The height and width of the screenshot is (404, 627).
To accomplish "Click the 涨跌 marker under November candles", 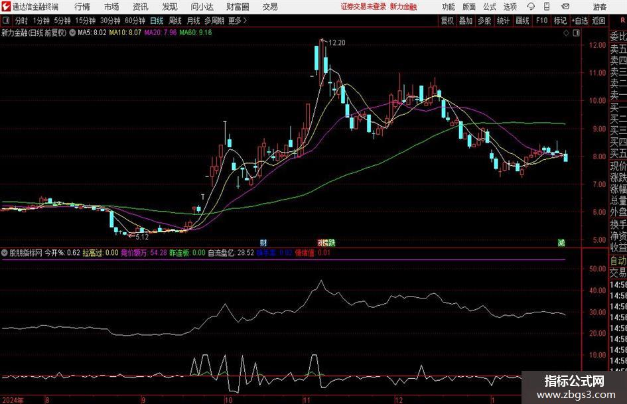I will [326, 242].
